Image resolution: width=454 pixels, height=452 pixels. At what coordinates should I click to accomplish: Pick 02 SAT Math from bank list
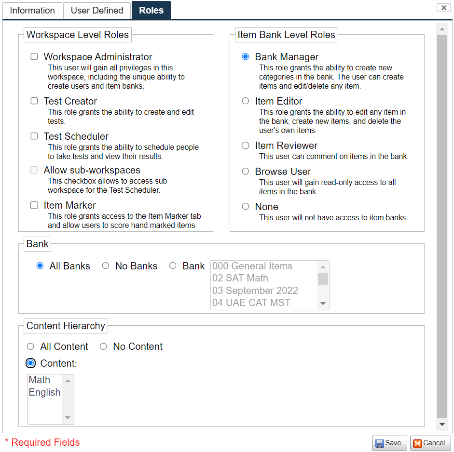tap(264, 278)
